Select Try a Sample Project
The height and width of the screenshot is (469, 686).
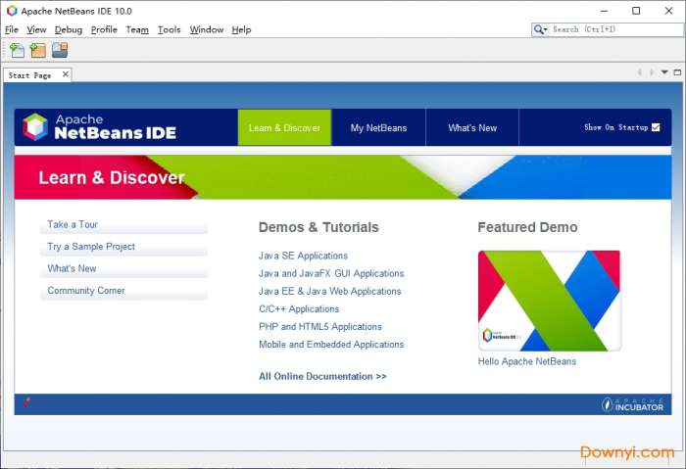(x=91, y=247)
